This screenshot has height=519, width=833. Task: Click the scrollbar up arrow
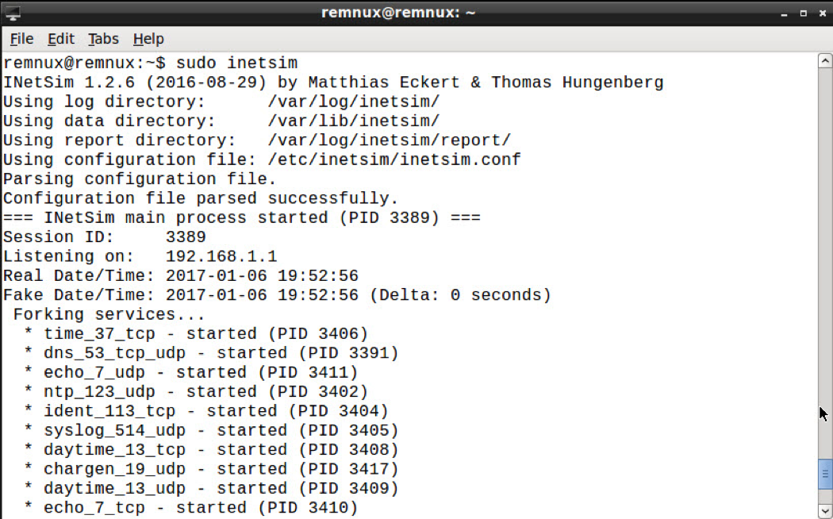(x=824, y=61)
